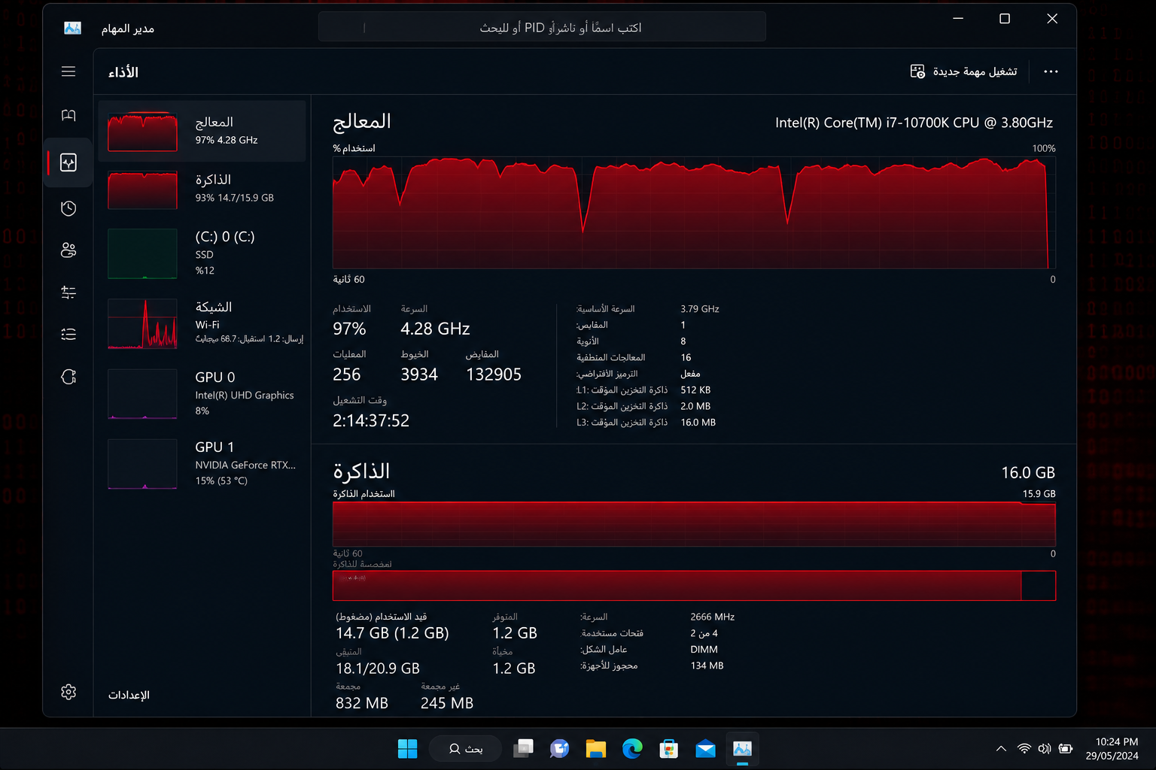Select GPU 0 Intel UHD Graphics item
The image size is (1156, 770).
click(x=202, y=393)
